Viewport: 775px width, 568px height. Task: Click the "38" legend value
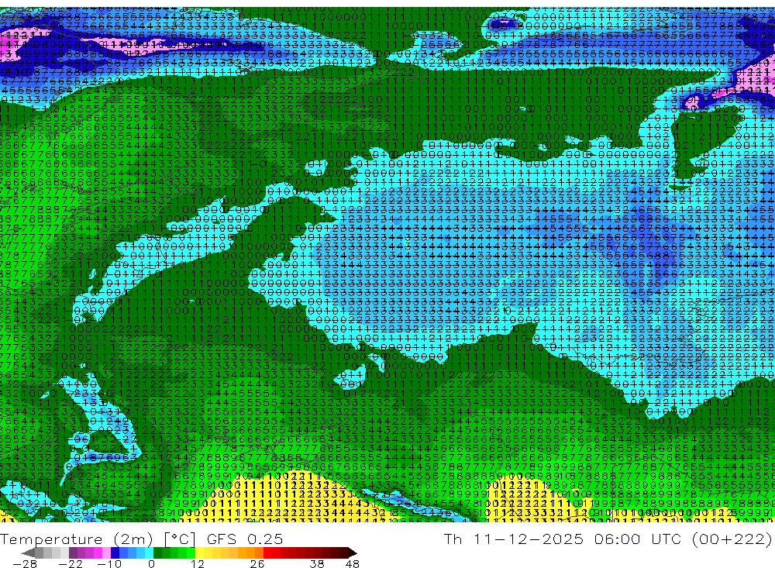(317, 563)
